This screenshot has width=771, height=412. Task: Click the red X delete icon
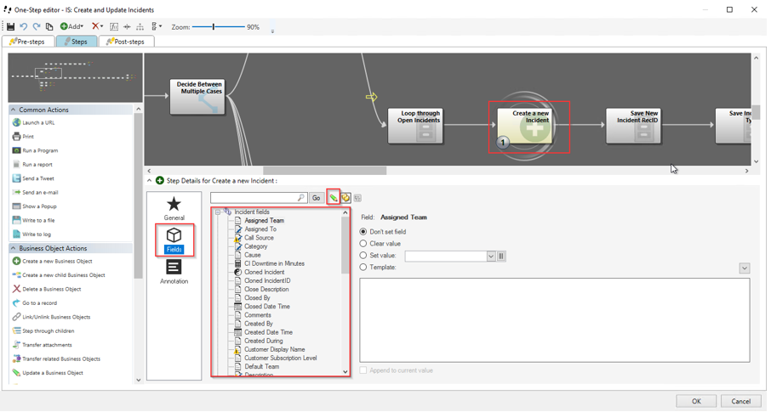coord(96,27)
